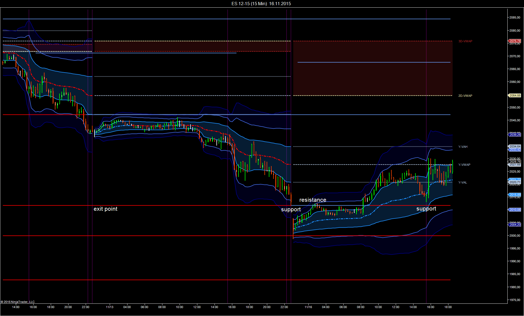This screenshot has width=524, height=316.
Task: Select the 2039,26 price marker
Action: (x=515, y=135)
